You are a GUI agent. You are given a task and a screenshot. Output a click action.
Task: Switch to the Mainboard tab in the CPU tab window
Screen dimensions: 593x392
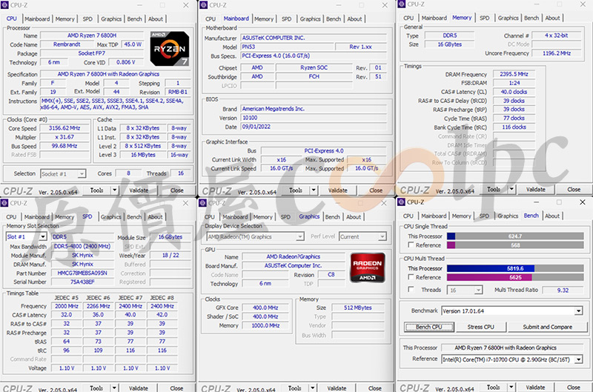(x=37, y=19)
